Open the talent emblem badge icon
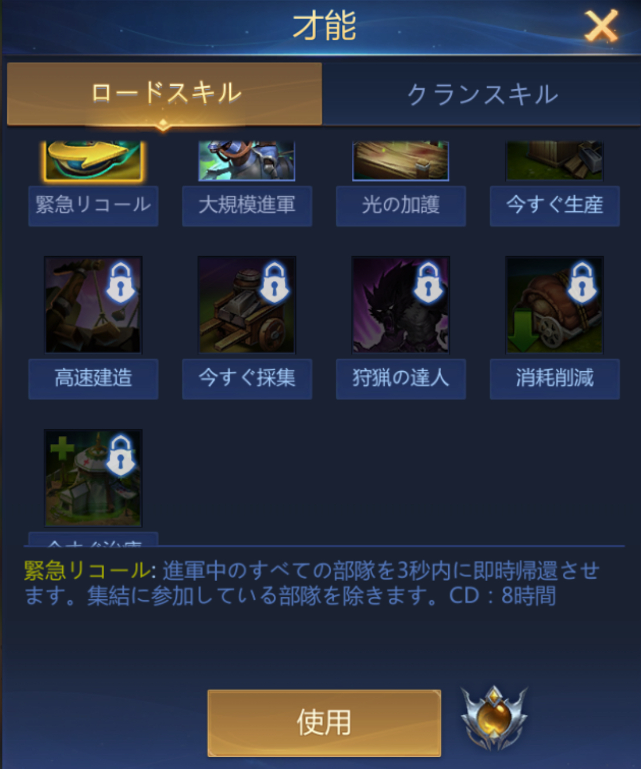 [x=494, y=718]
